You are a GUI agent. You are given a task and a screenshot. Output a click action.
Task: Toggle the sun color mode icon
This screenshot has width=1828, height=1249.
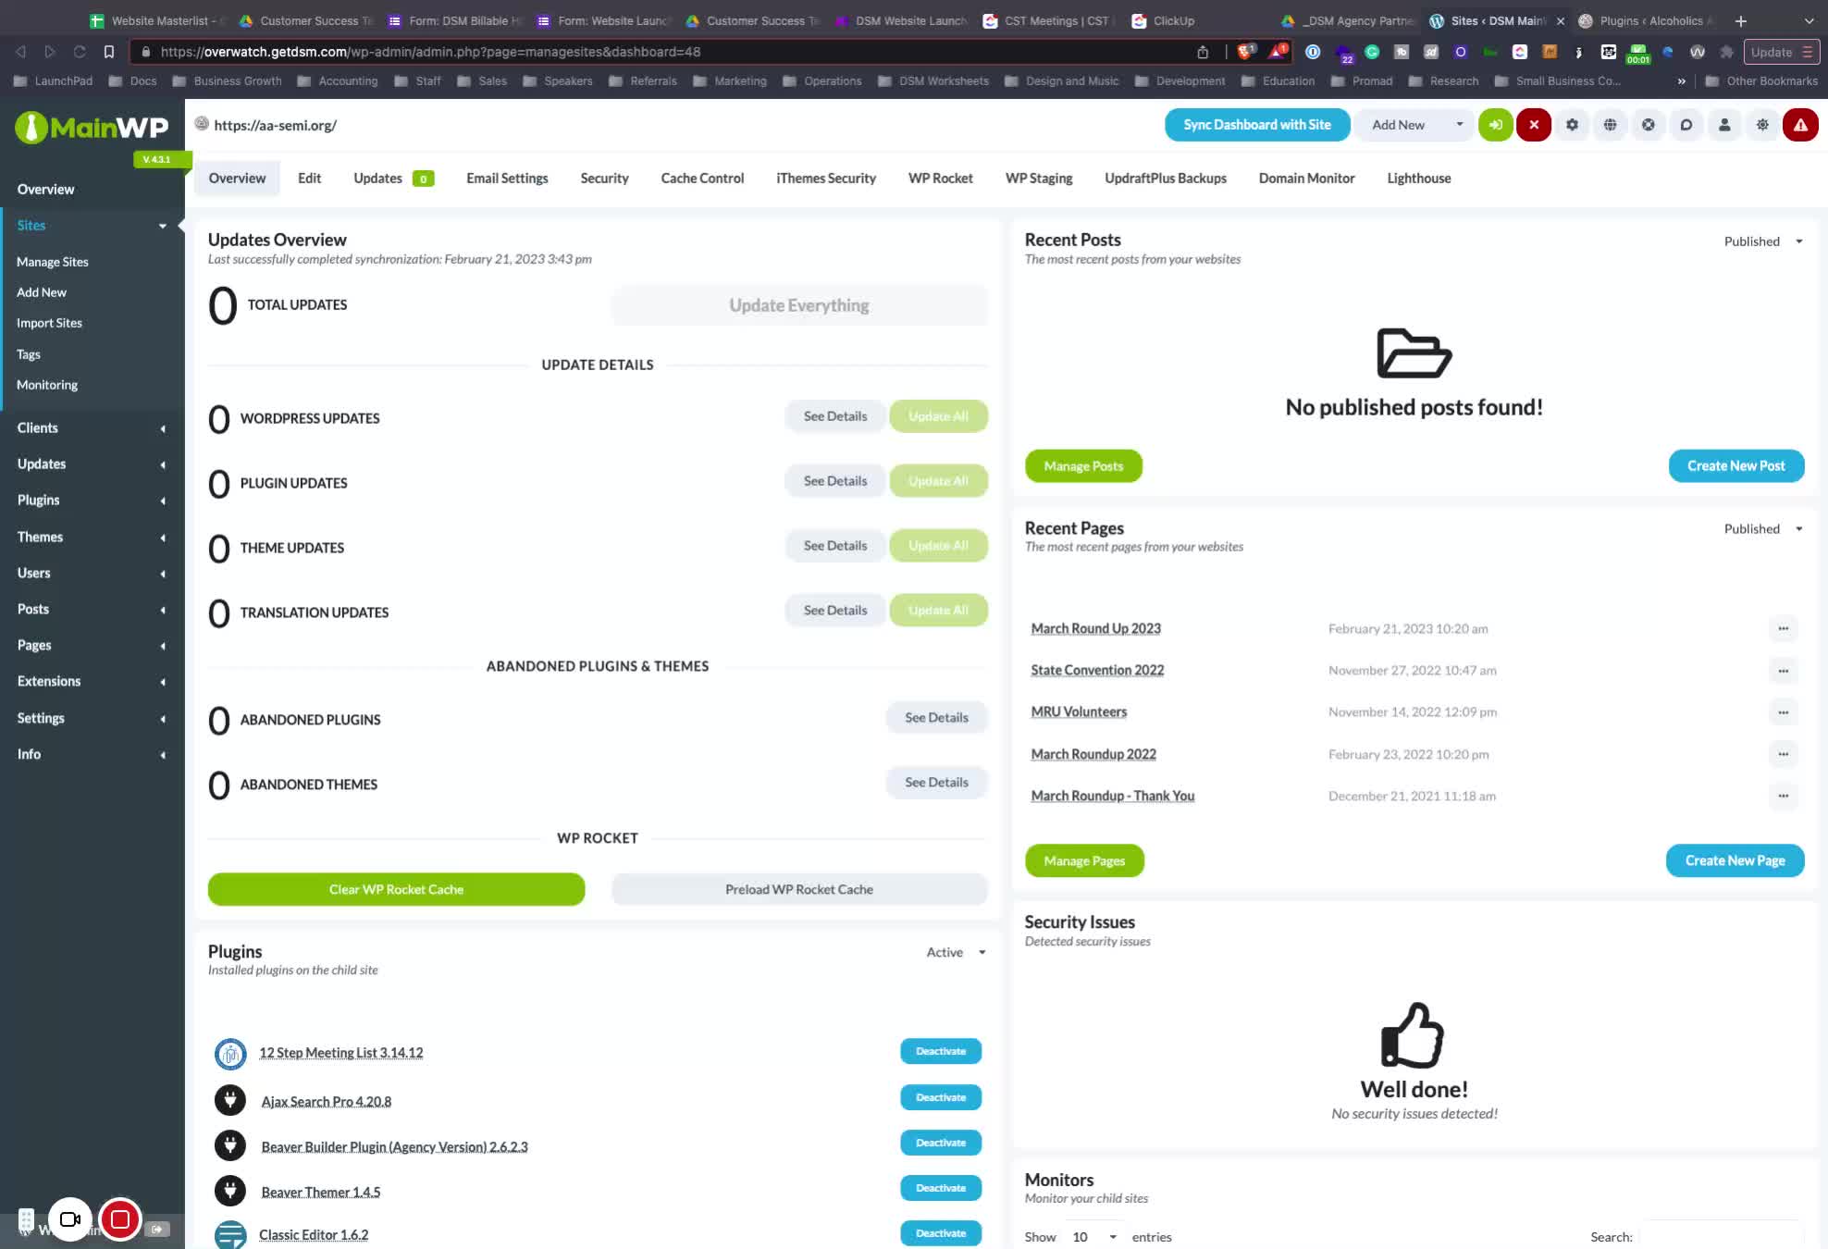(x=1761, y=125)
